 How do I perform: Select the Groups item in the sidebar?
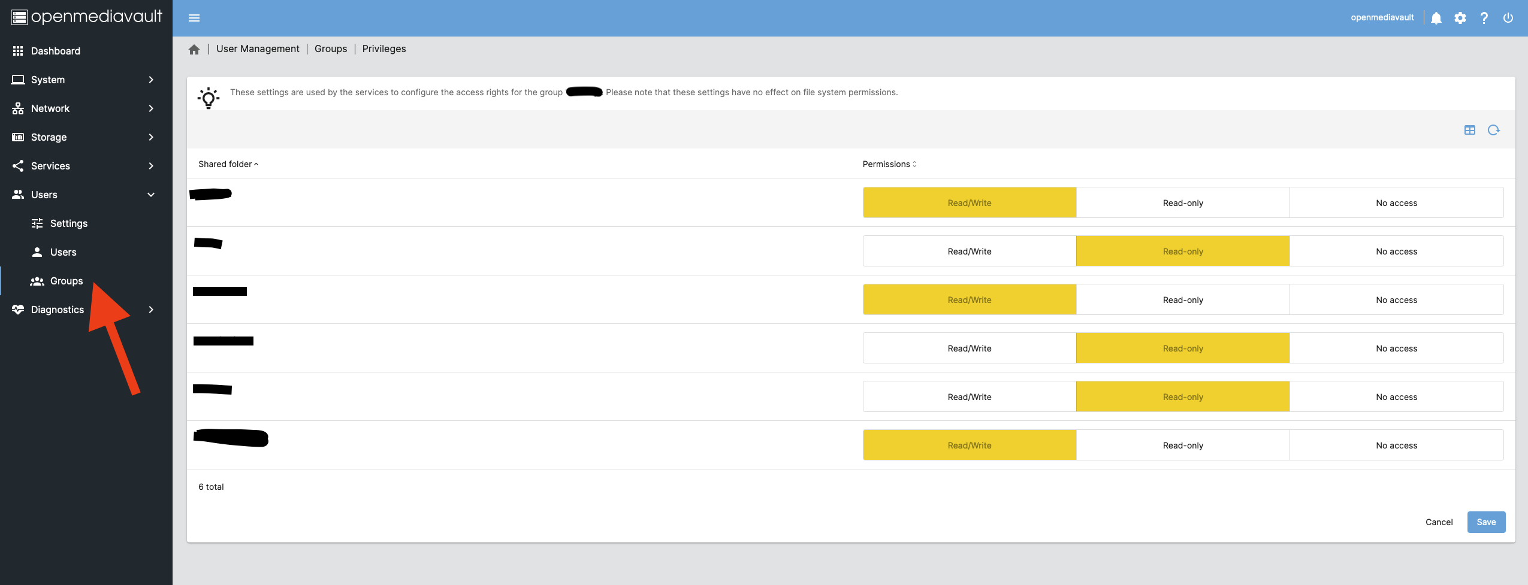66,281
